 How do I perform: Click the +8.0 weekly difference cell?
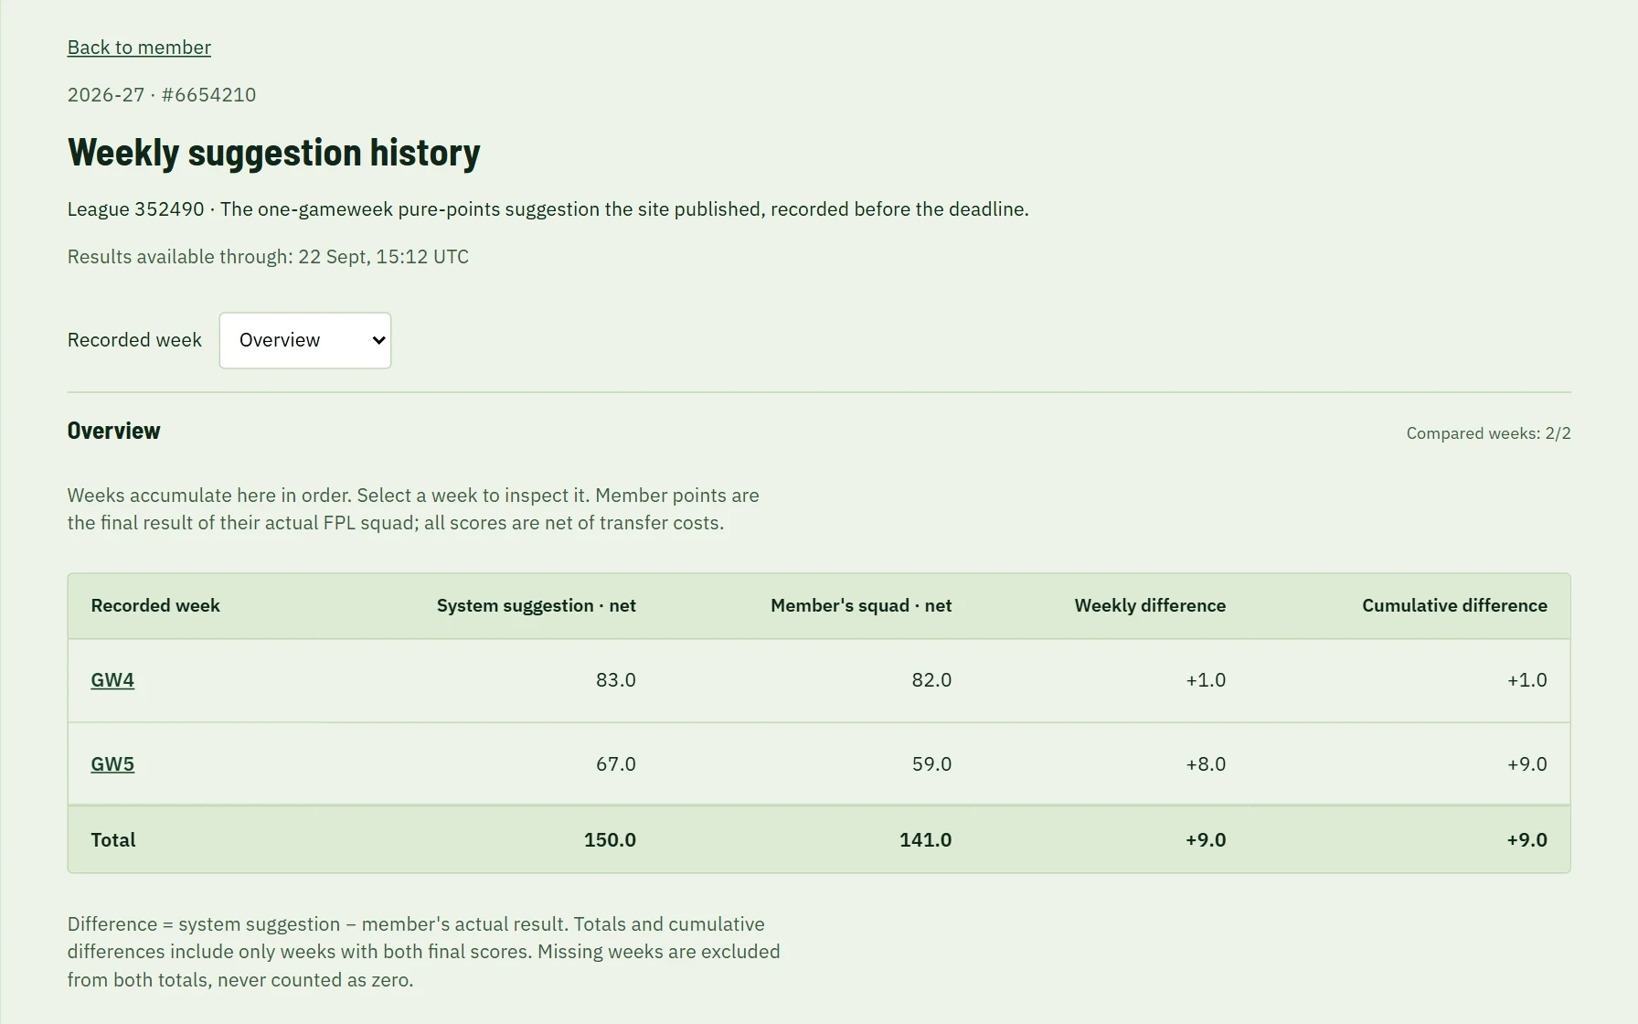tap(1206, 764)
